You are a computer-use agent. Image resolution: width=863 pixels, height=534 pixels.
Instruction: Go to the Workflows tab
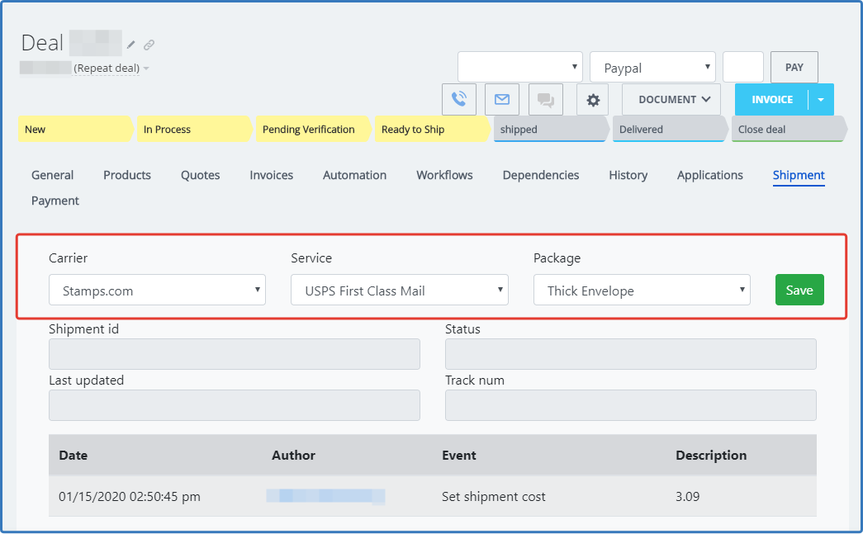coord(444,175)
